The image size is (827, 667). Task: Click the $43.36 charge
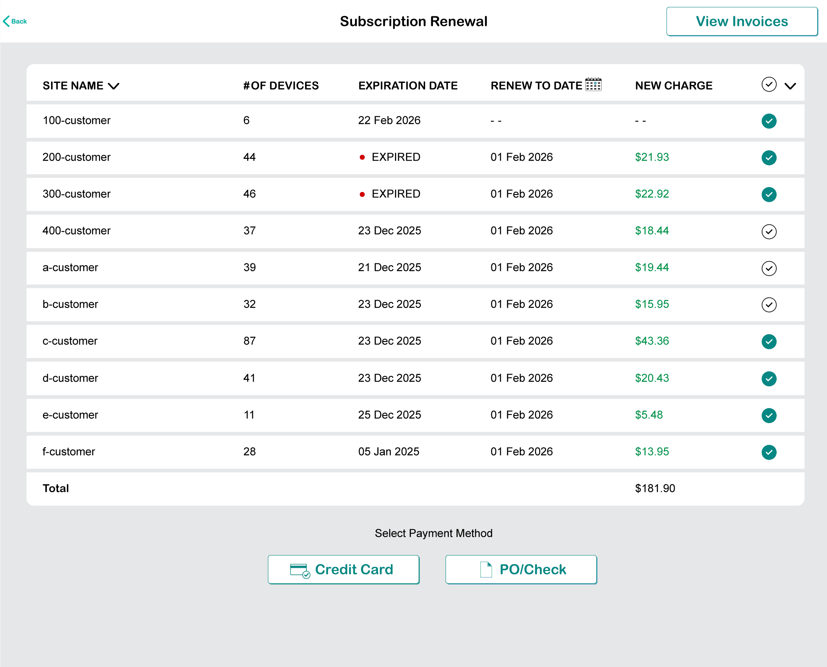tap(652, 341)
